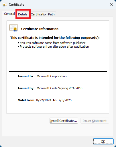Close the Certificate dialog with X
Viewport: 116px width, 147px height.
click(x=111, y=4)
